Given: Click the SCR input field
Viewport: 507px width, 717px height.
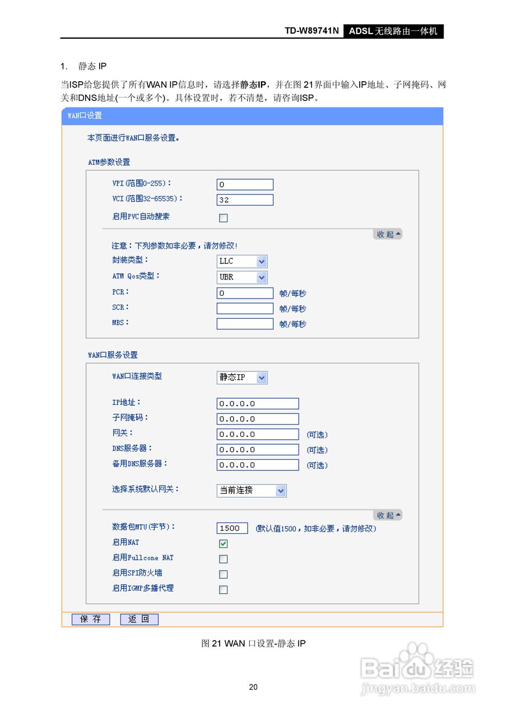Looking at the screenshot, I should tap(245, 308).
